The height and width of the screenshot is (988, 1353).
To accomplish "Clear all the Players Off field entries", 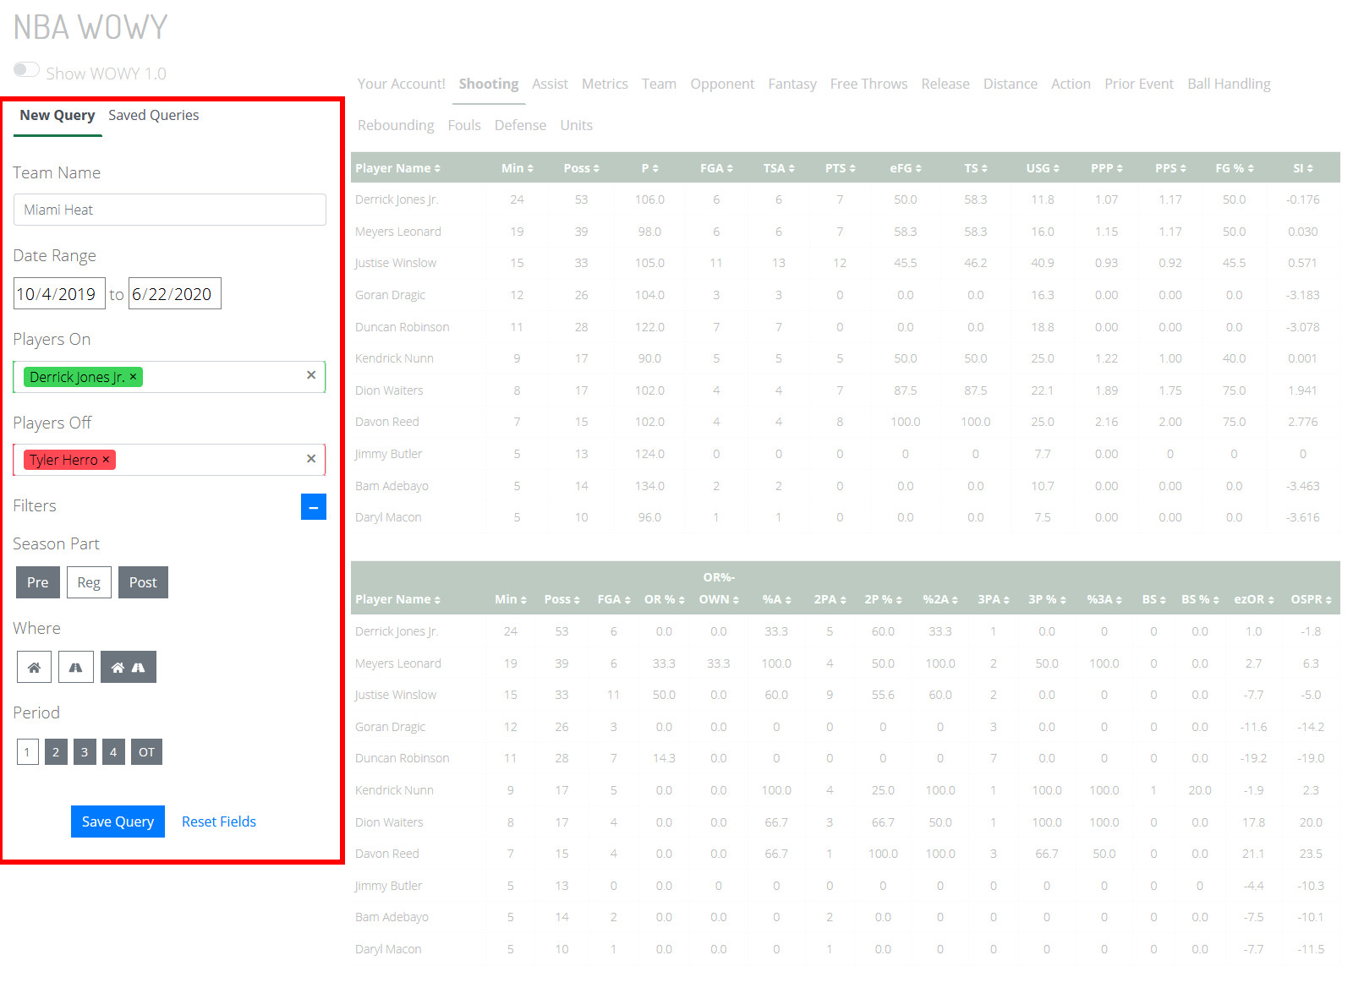I will click(x=311, y=459).
